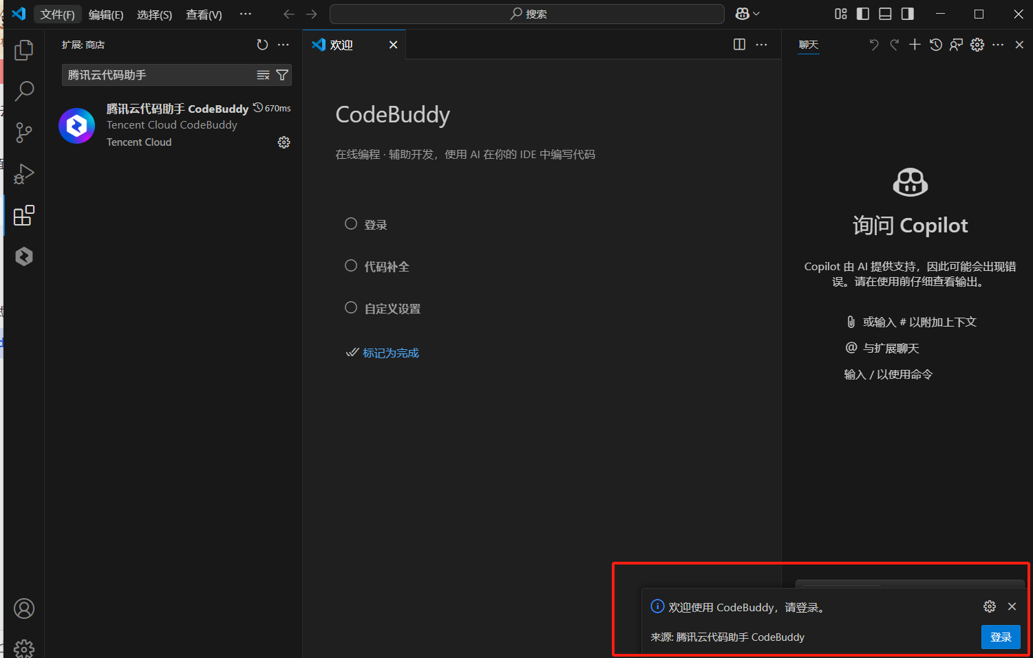1033x658 pixels.
Task: Start a new chat with plus icon
Action: [x=915, y=45]
